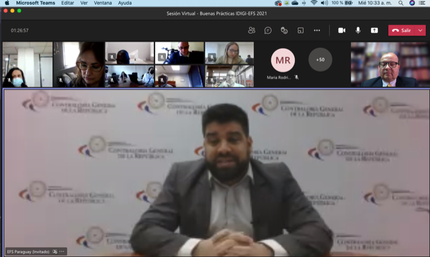Open the reactions menu icon

tap(284, 30)
